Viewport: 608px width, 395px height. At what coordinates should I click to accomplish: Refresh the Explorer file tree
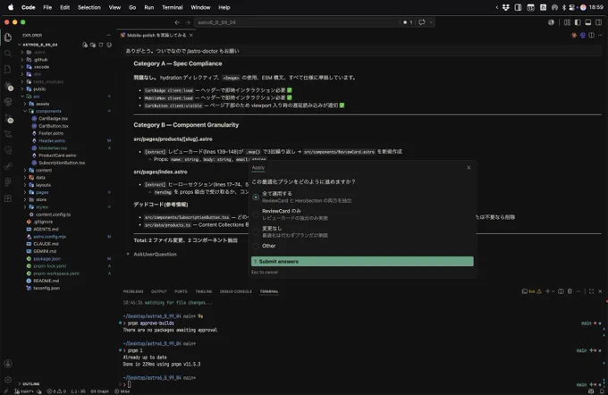[101, 45]
